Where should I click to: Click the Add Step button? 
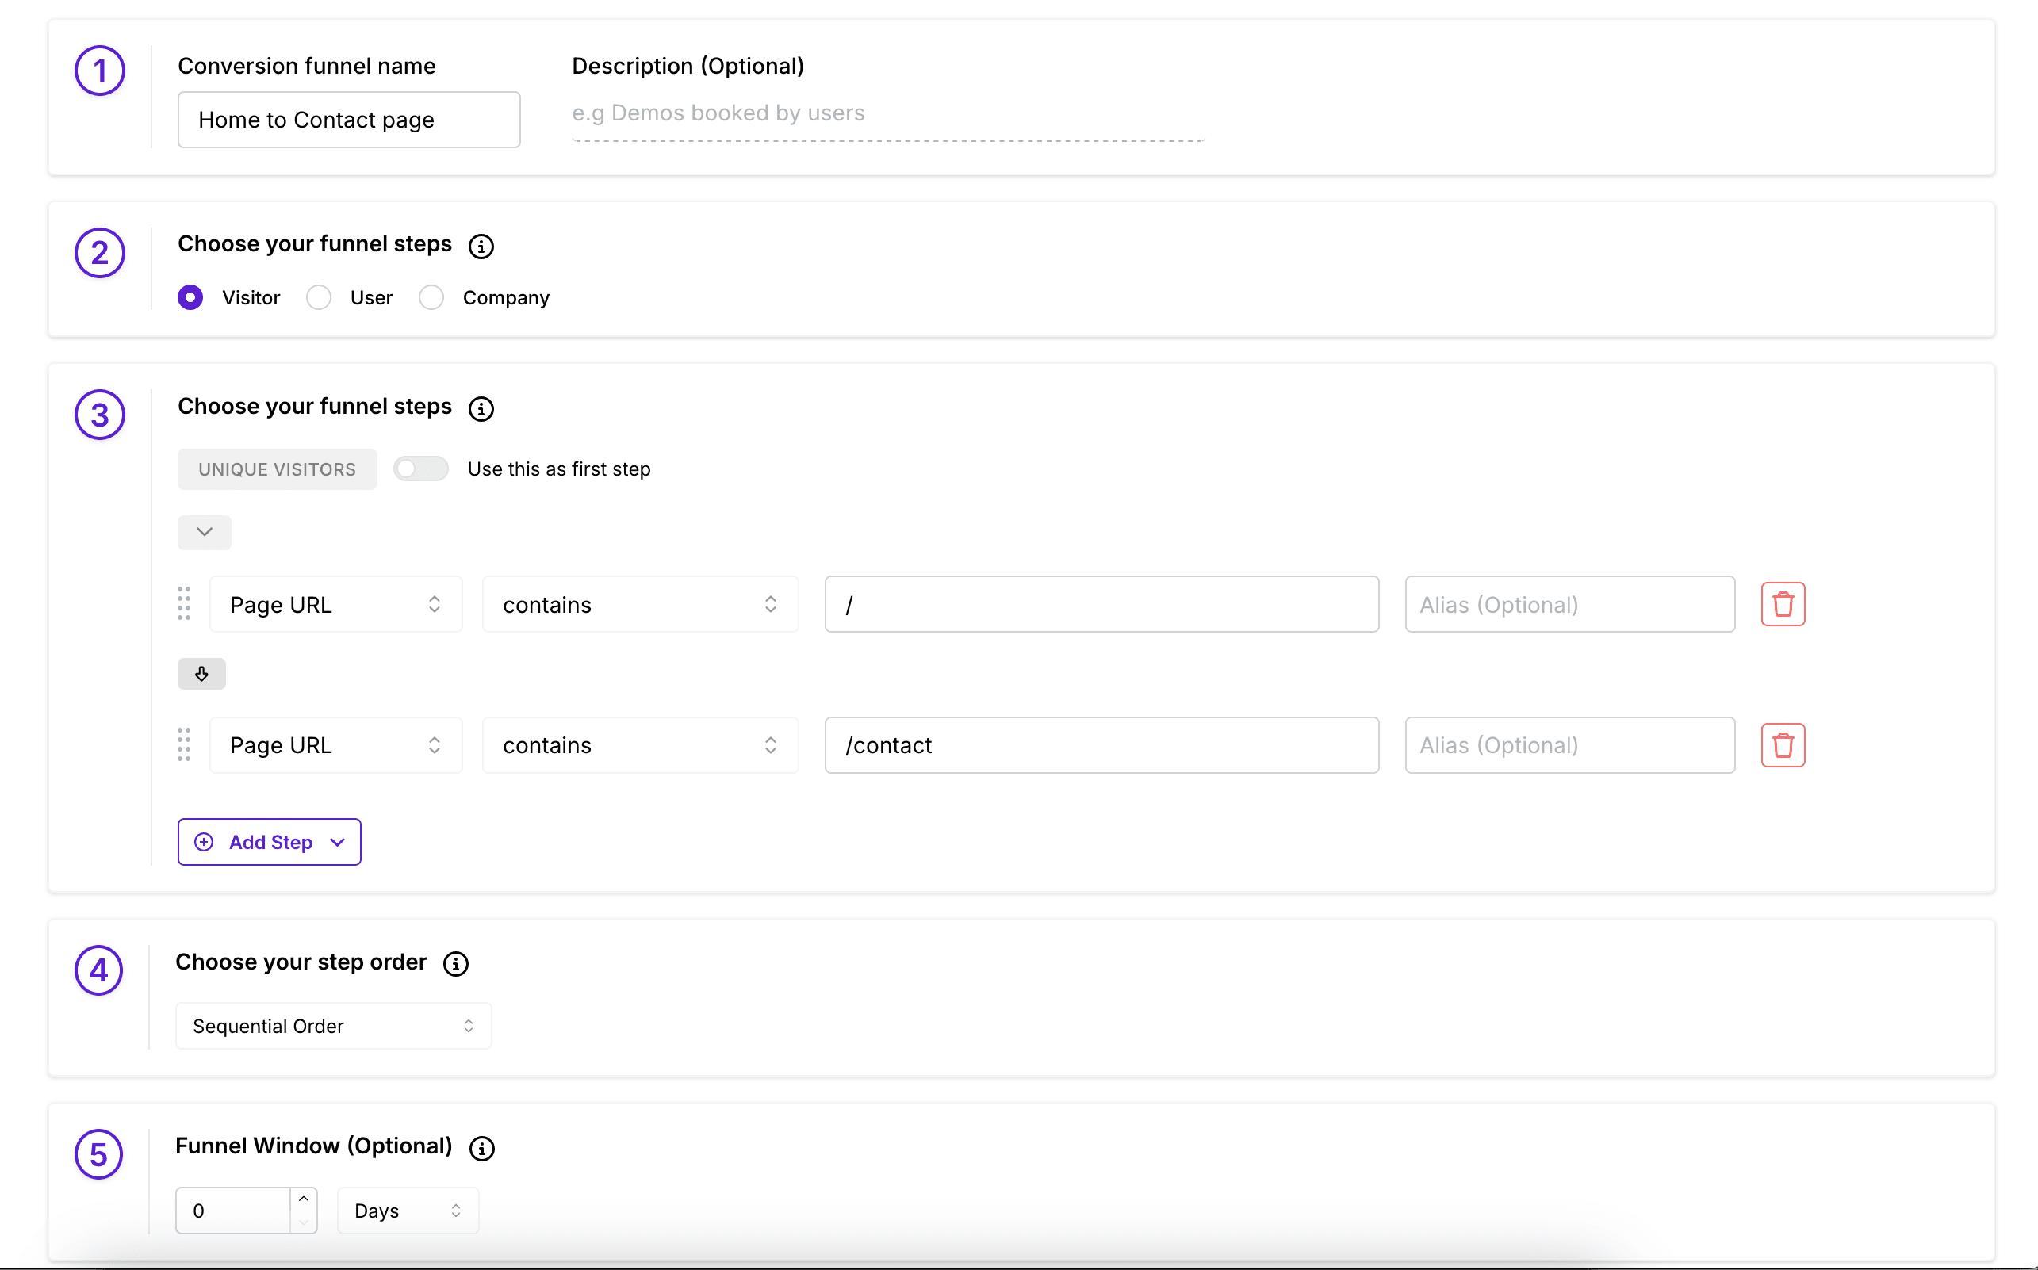pos(269,842)
